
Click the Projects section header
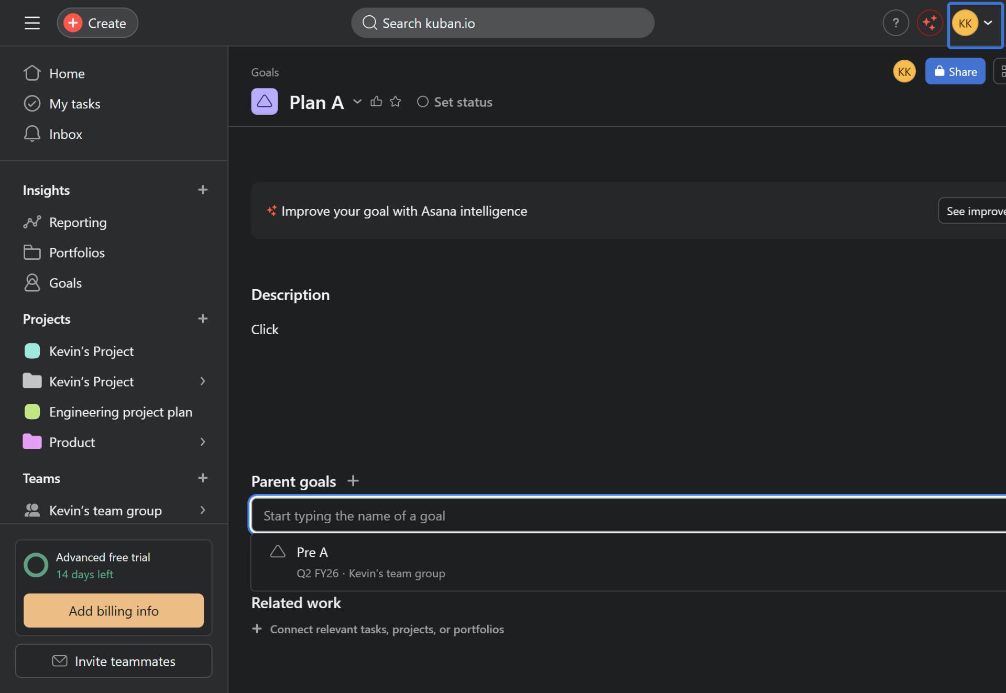pos(47,319)
